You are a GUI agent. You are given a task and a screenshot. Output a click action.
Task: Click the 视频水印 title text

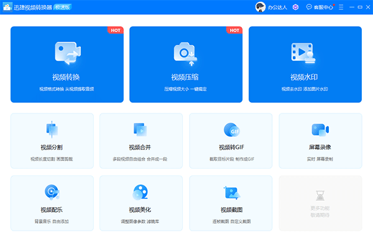(304, 77)
